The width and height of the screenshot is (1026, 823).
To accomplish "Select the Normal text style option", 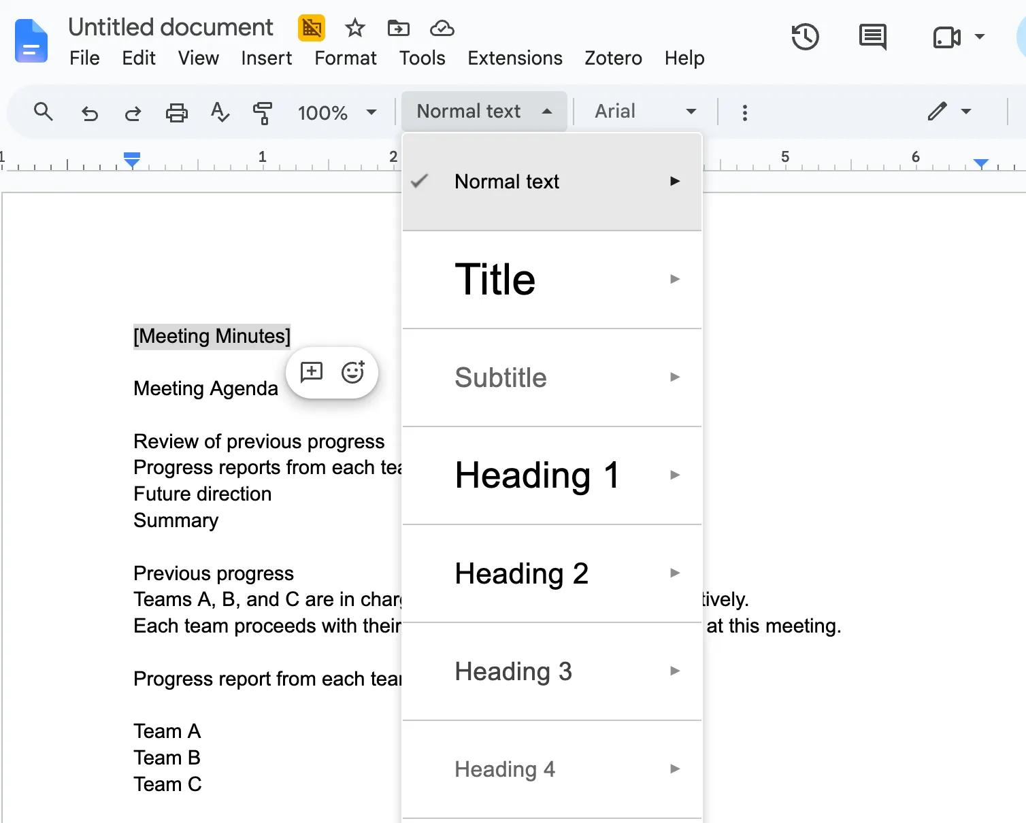I will pos(552,182).
